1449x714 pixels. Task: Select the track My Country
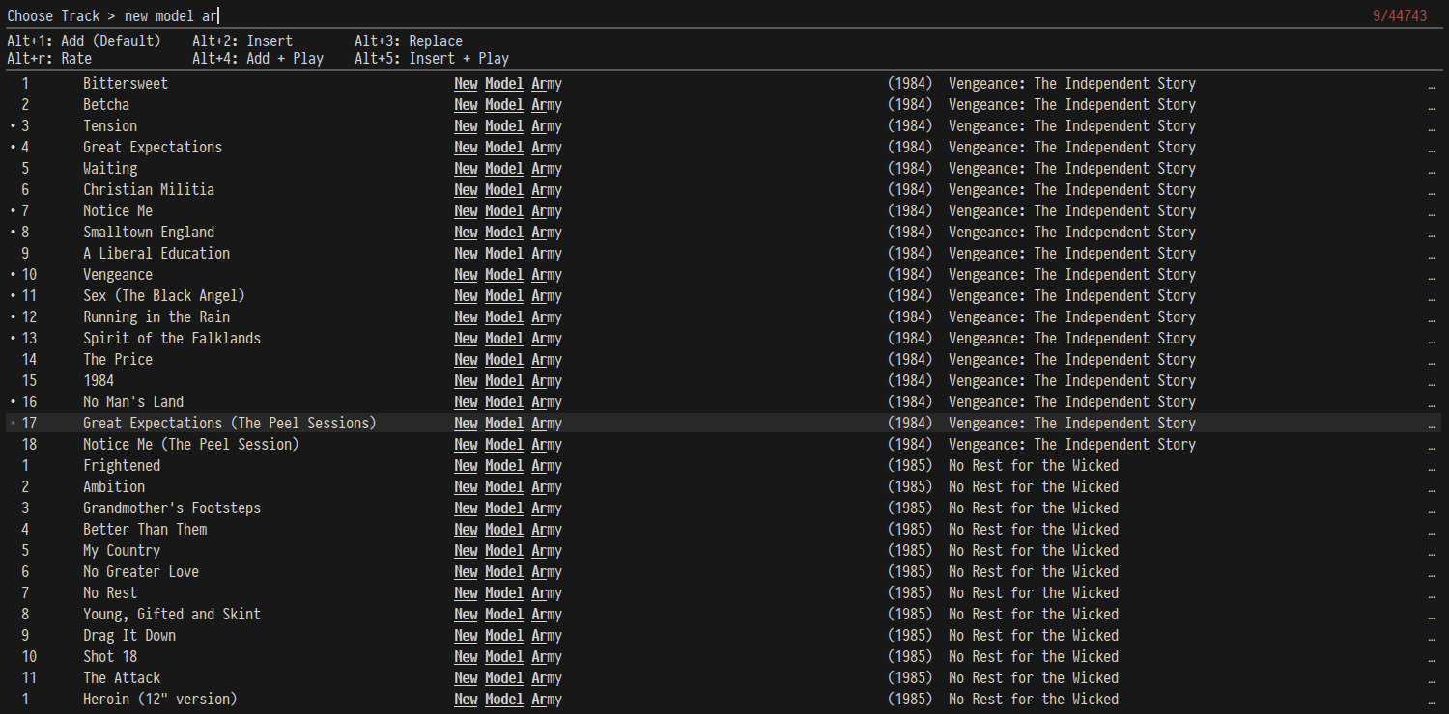point(724,550)
